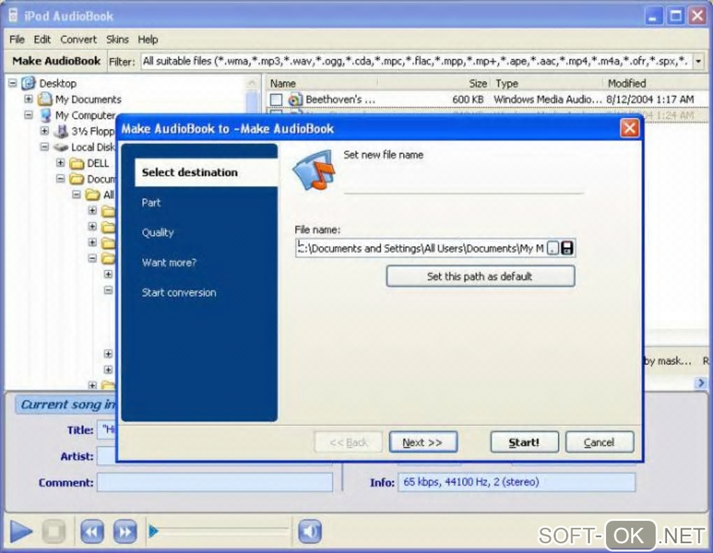Go to the Want more? step
Image resolution: width=713 pixels, height=553 pixels.
coord(168,262)
